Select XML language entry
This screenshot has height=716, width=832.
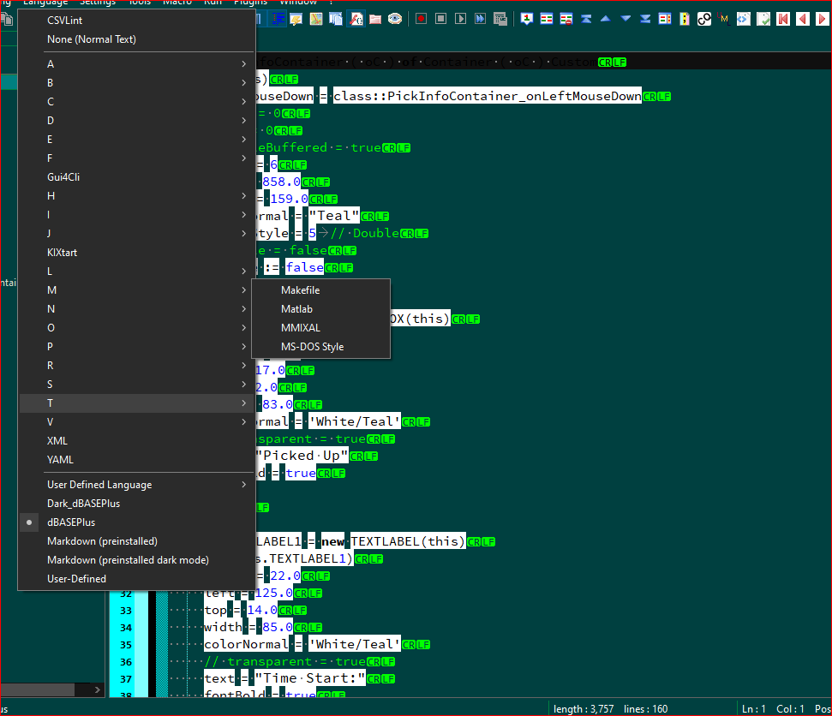(137, 441)
